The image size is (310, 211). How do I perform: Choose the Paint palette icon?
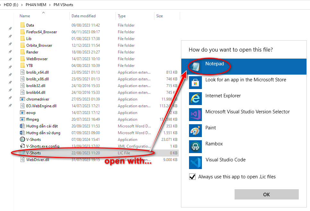tap(195, 131)
